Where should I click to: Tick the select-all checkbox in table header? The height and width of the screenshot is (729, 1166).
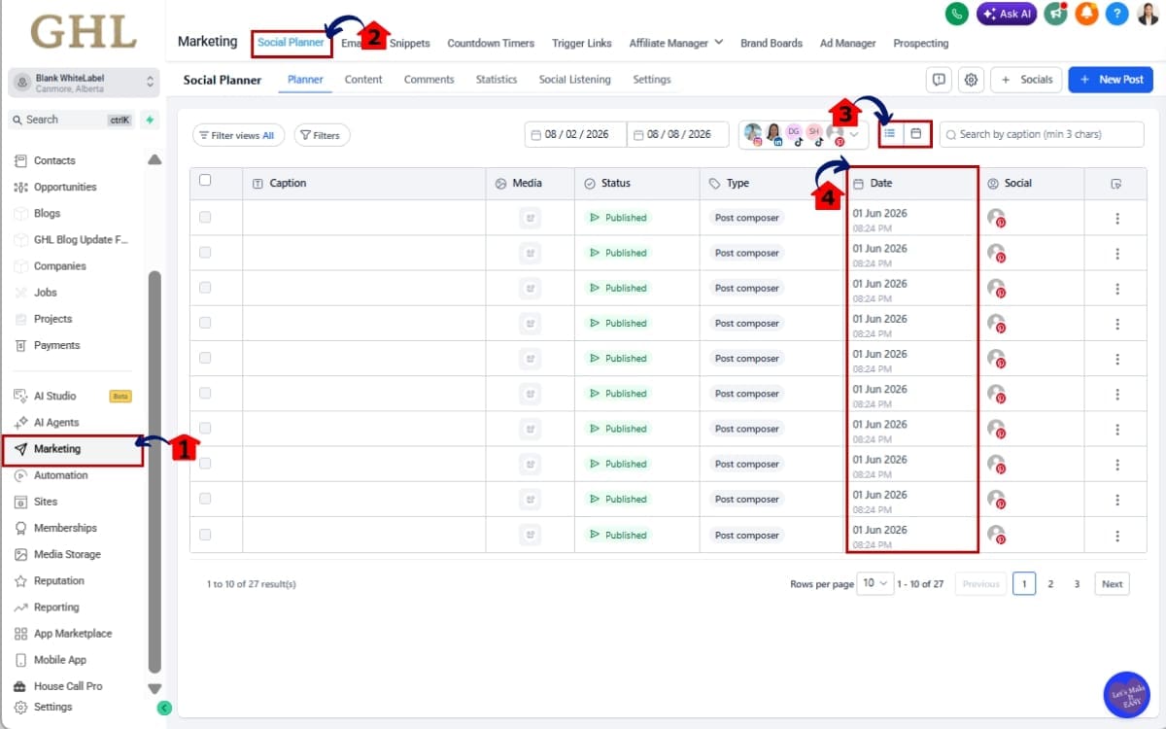click(205, 180)
